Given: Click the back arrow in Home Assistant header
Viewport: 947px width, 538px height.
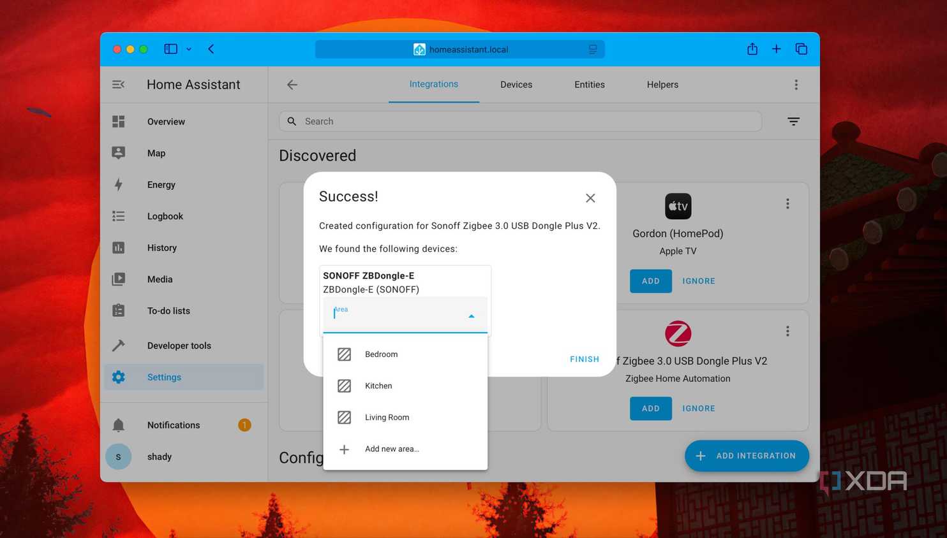Looking at the screenshot, I should point(292,84).
